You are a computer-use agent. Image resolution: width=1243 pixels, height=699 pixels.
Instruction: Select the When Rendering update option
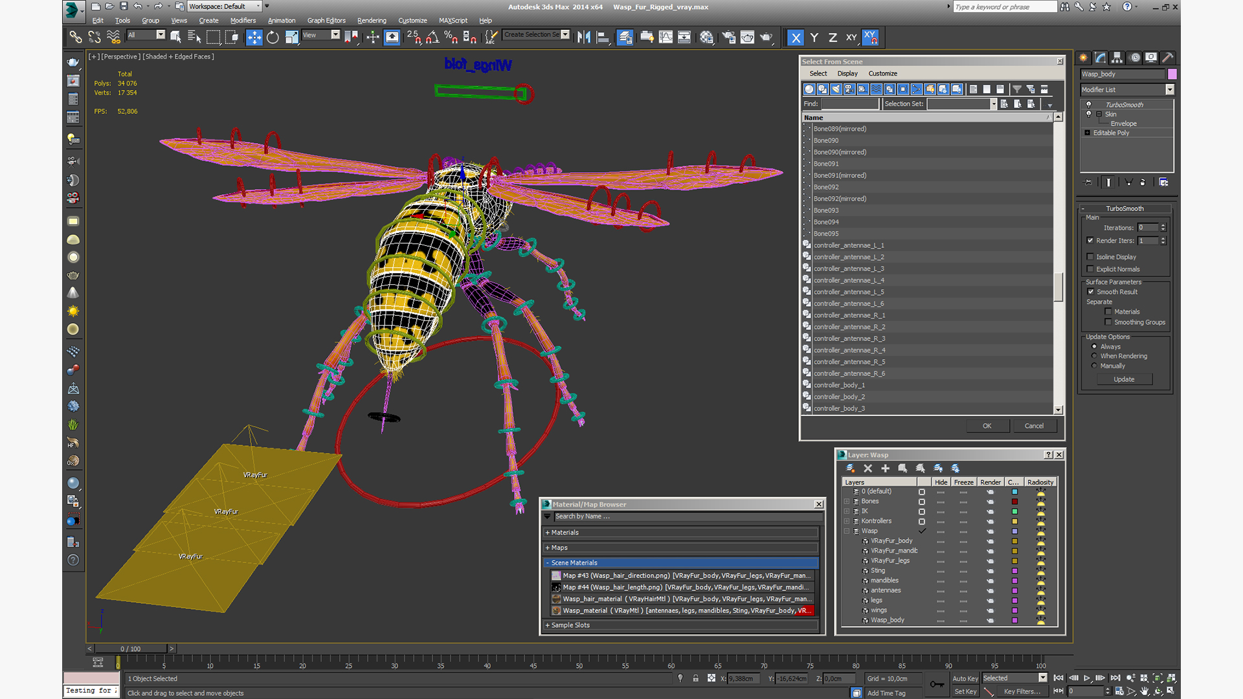tap(1095, 356)
